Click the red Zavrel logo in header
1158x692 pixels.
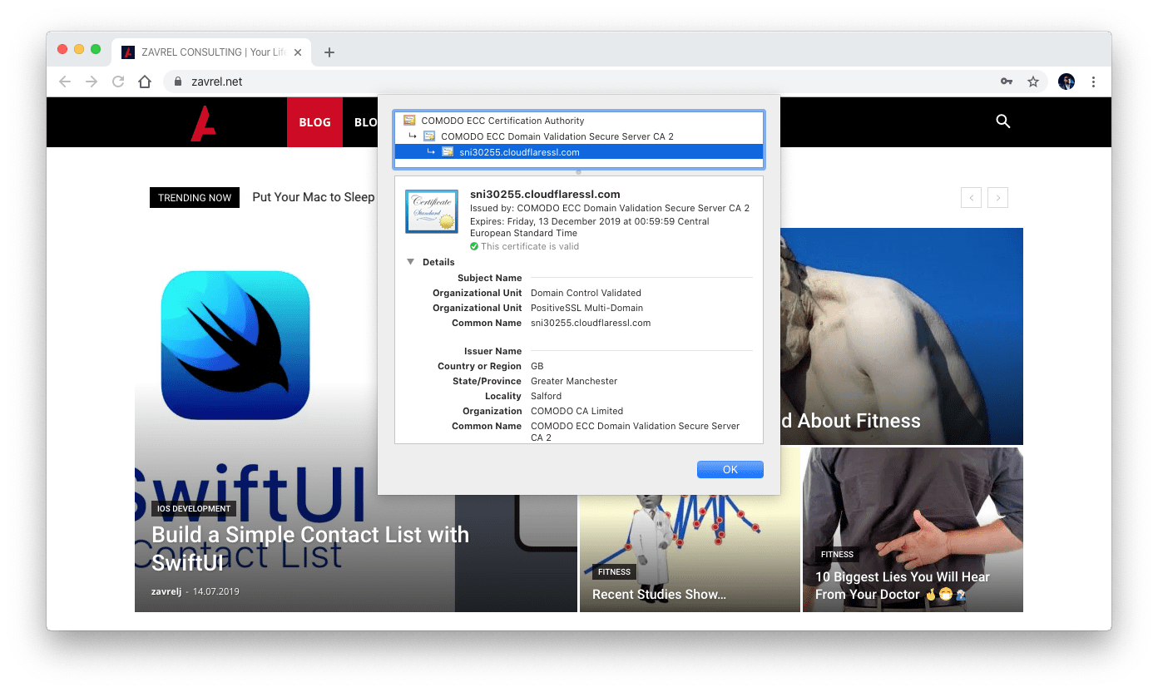(204, 122)
